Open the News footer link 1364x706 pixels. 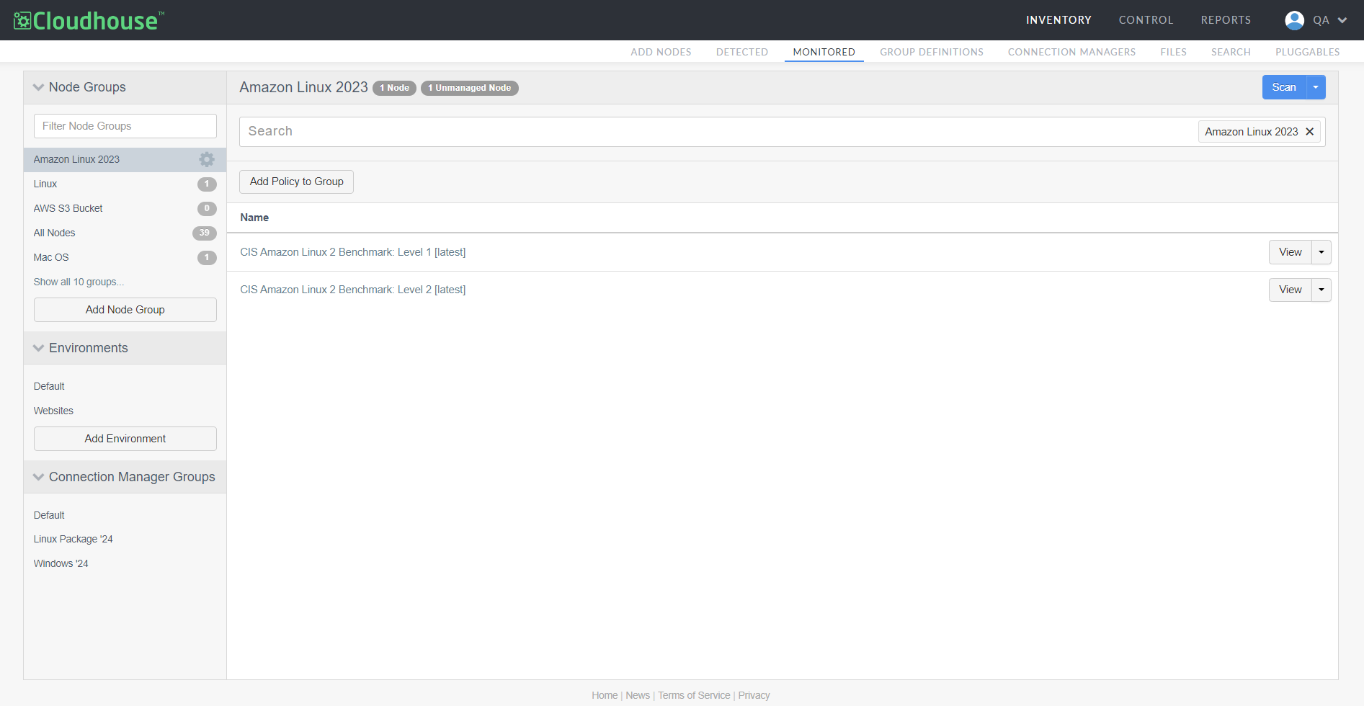click(x=638, y=695)
